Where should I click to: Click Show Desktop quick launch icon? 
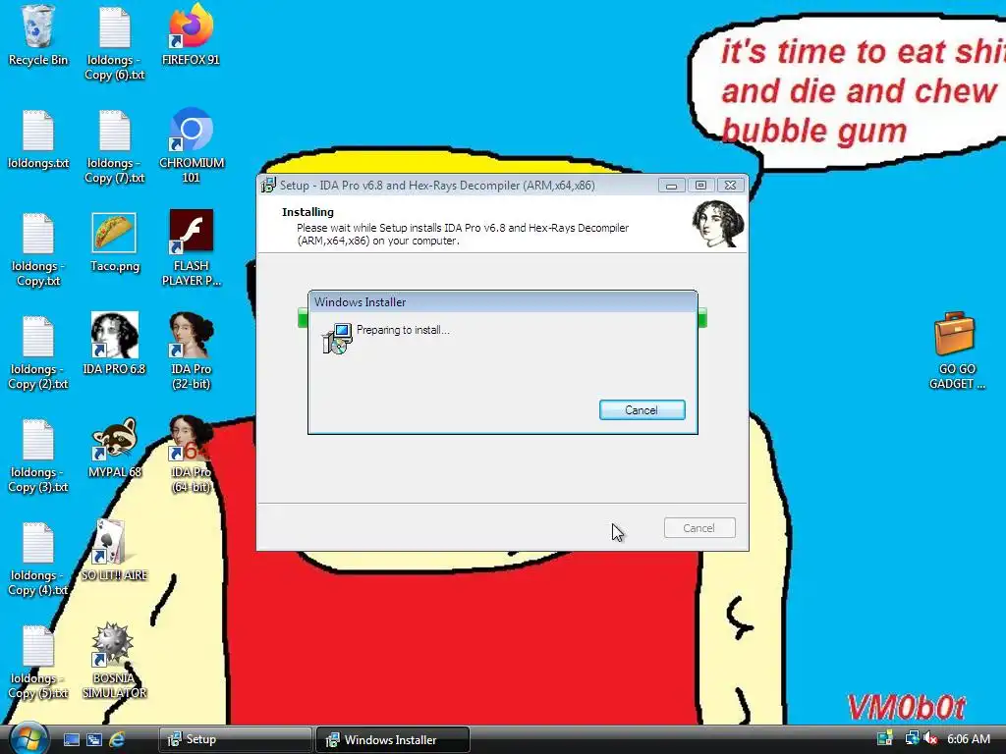[x=71, y=739]
